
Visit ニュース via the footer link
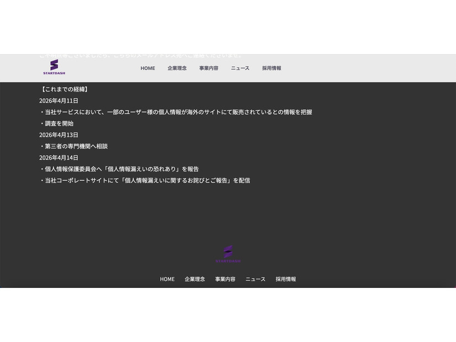click(256, 279)
